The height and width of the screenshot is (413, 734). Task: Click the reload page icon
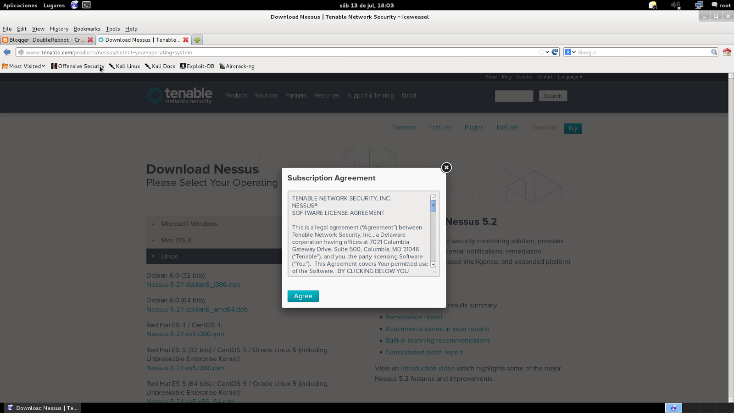[555, 52]
